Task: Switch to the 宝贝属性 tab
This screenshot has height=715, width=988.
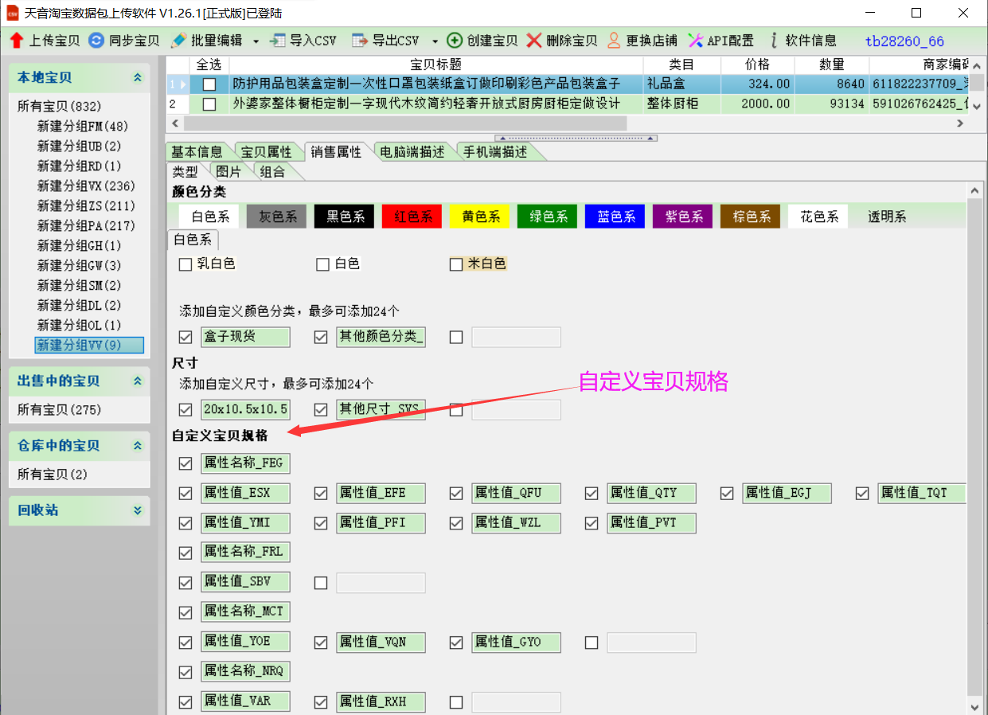Action: click(x=267, y=152)
